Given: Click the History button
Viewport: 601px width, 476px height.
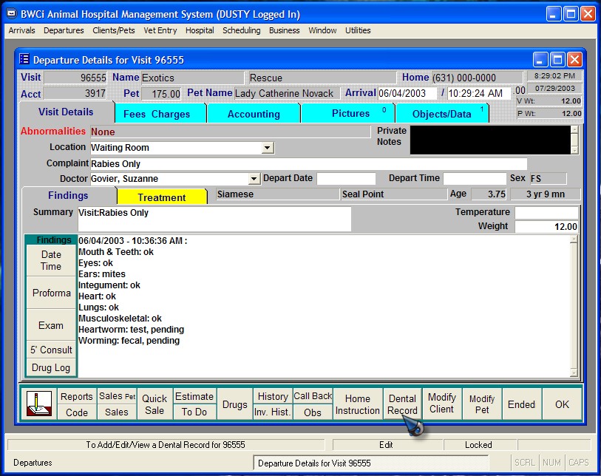Looking at the screenshot, I should tap(273, 397).
